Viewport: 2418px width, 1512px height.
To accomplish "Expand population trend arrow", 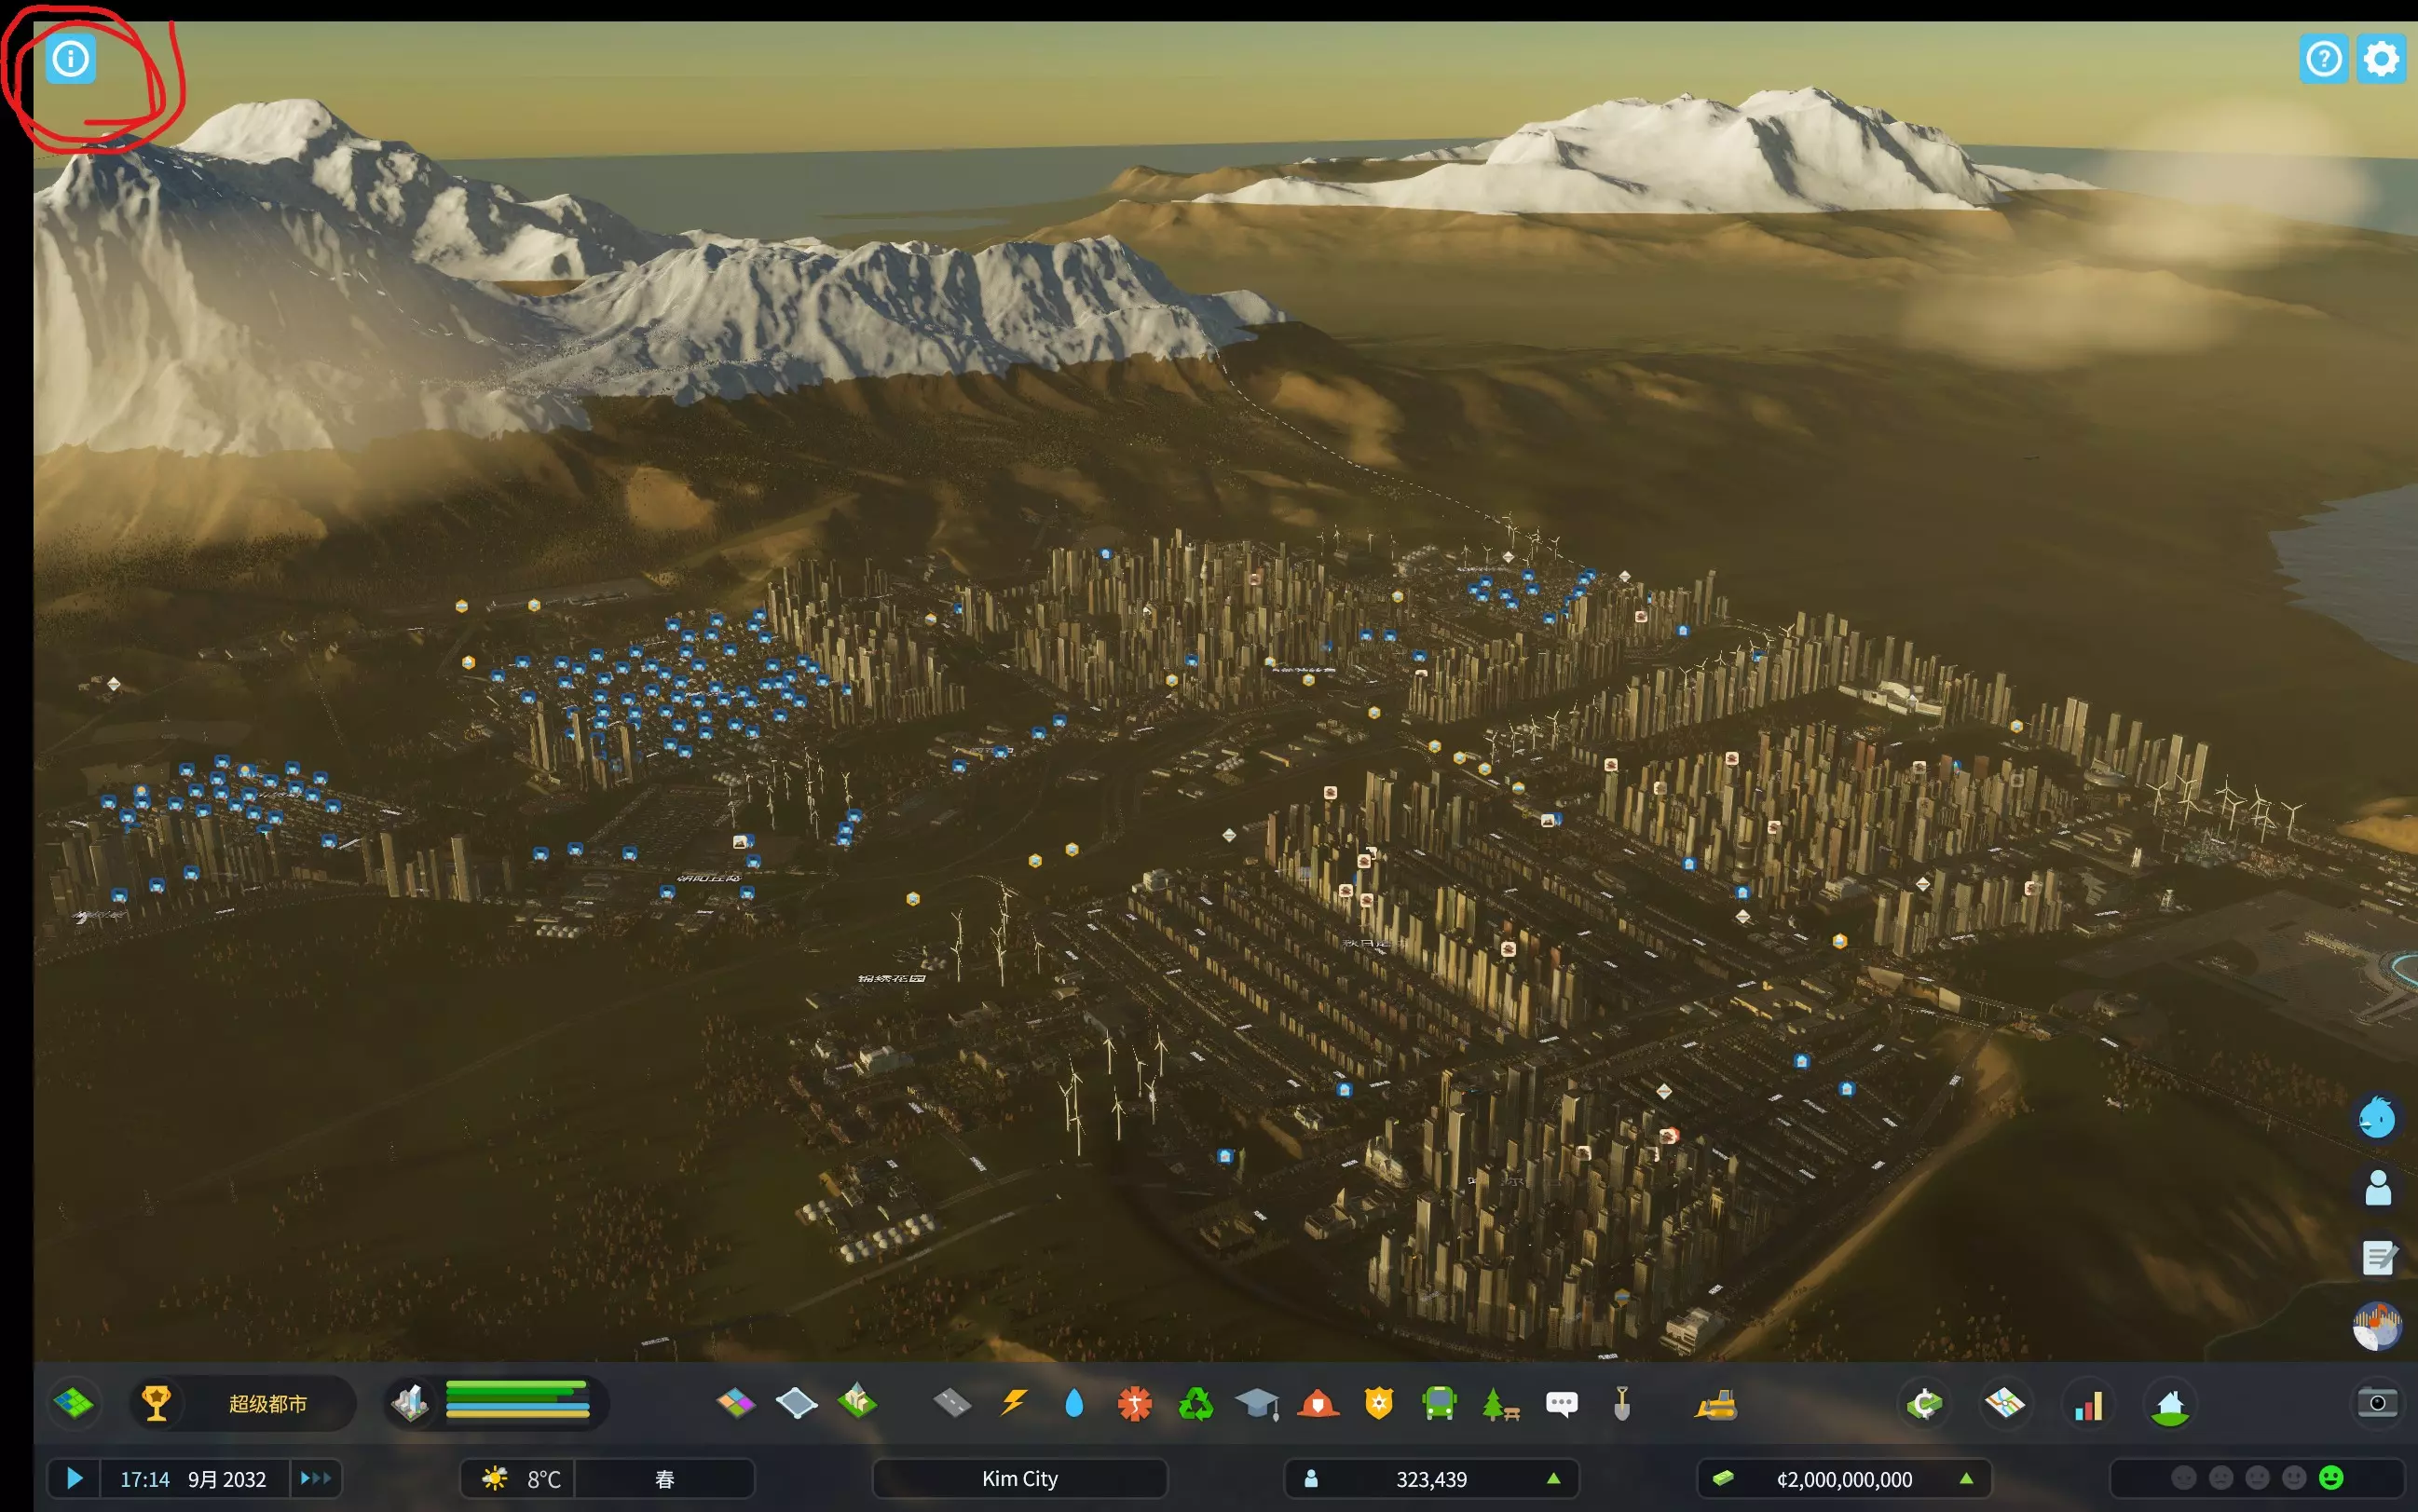I will [x=1553, y=1478].
